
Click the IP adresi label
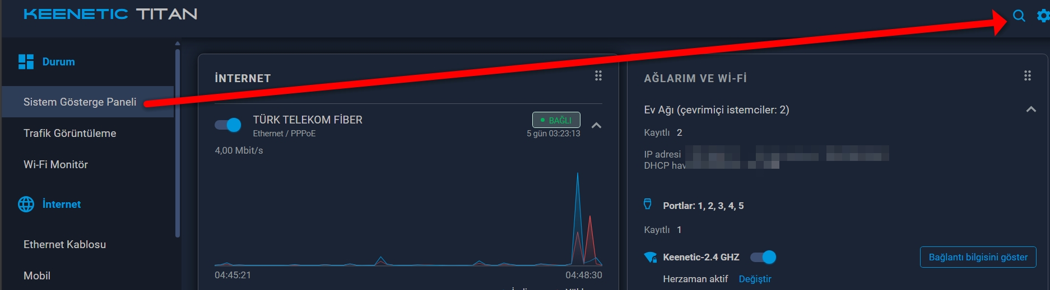(x=662, y=154)
